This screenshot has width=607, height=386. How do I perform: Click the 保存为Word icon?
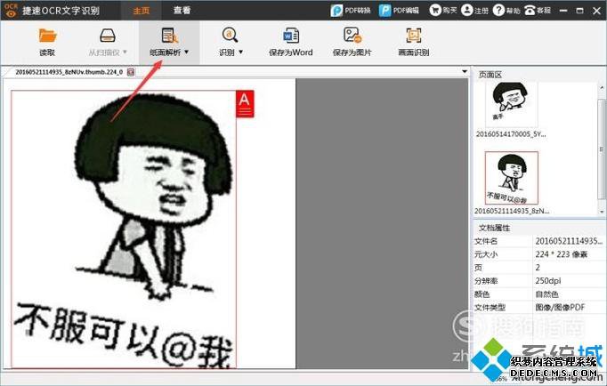(291, 36)
